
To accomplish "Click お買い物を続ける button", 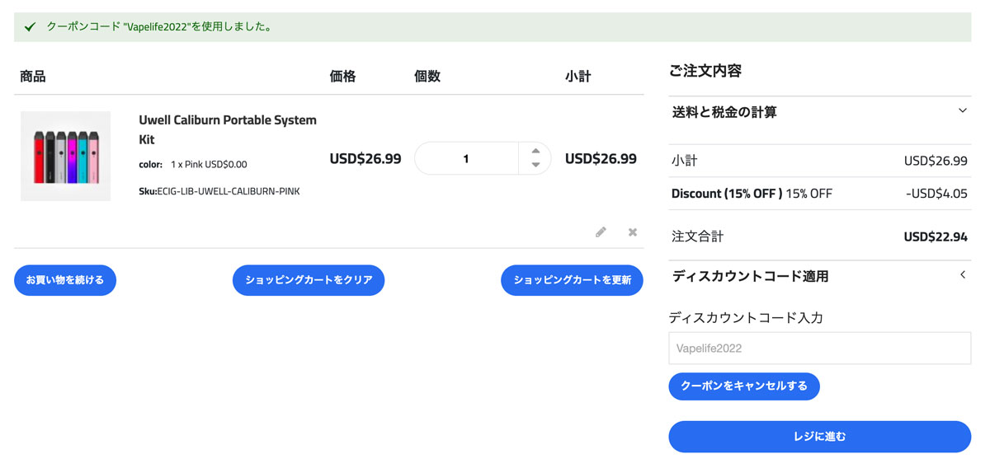I will [65, 280].
